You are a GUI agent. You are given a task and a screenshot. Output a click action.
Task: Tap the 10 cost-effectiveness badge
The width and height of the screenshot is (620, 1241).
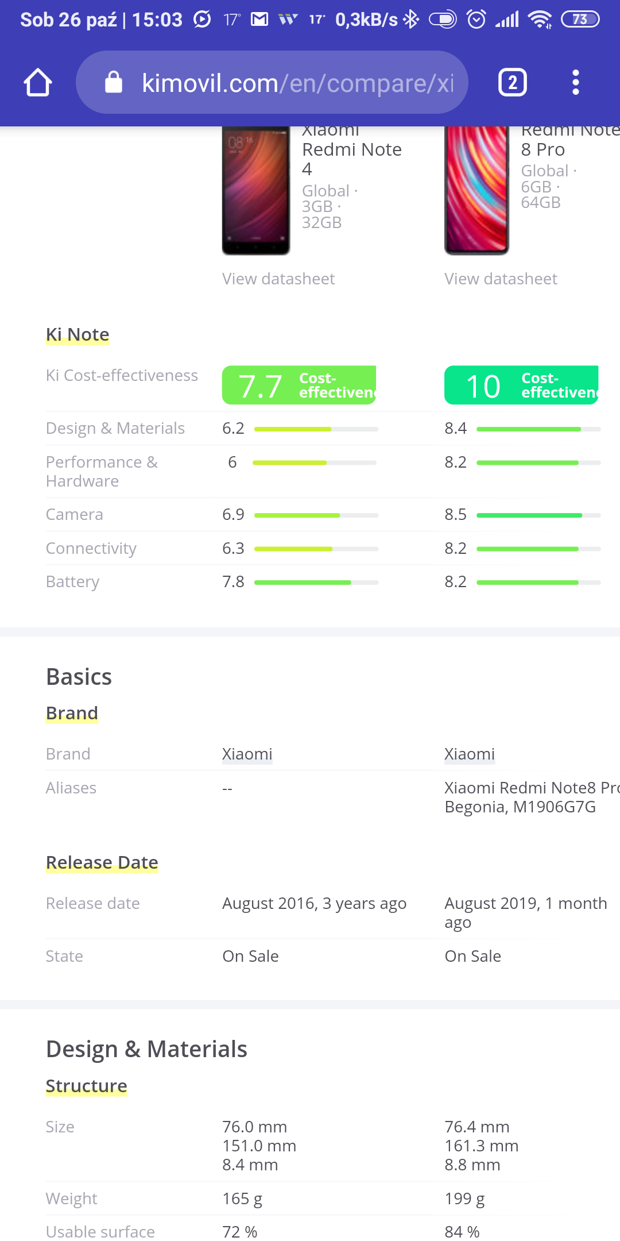[521, 386]
